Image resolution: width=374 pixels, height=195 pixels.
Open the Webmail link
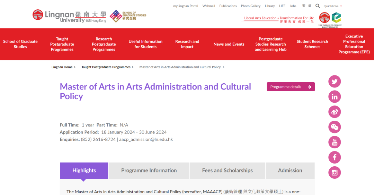pyautogui.click(x=209, y=6)
